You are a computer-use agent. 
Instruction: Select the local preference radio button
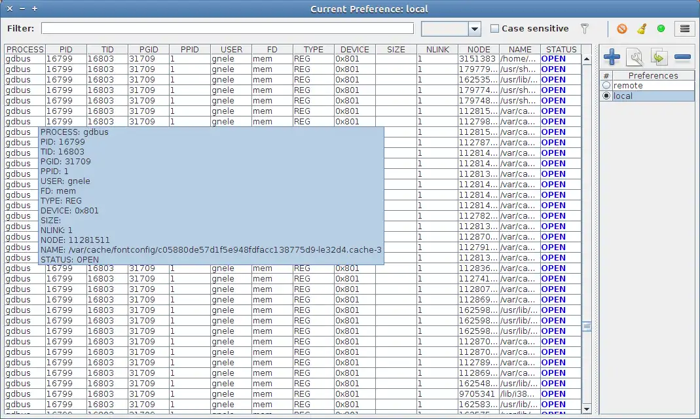[607, 96]
